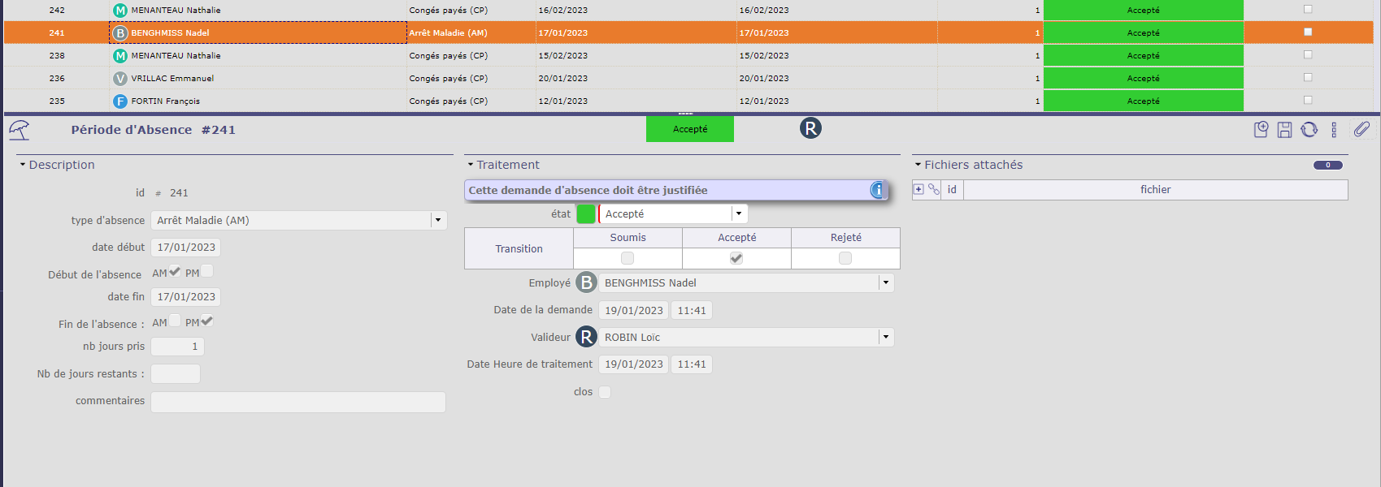Click green Accepté status cell in row 235

[1144, 101]
